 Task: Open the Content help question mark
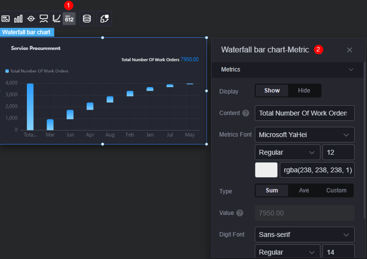(246, 113)
